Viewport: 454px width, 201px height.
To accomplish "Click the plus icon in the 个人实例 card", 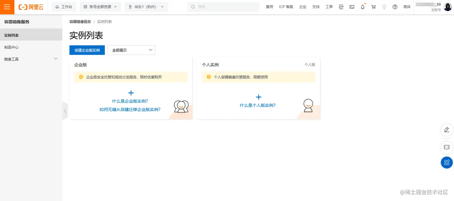I will [259, 97].
